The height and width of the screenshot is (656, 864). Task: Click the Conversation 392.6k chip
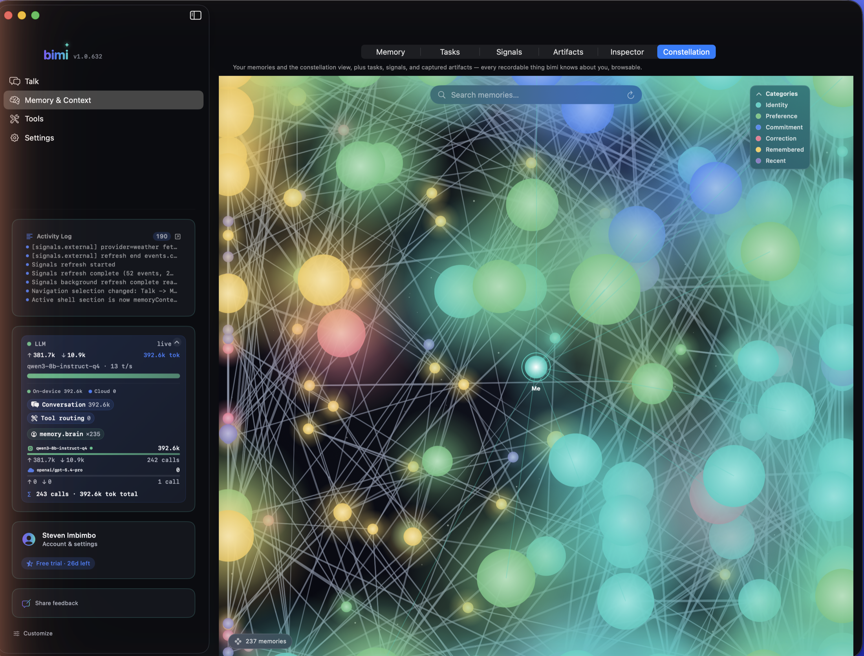[71, 404]
